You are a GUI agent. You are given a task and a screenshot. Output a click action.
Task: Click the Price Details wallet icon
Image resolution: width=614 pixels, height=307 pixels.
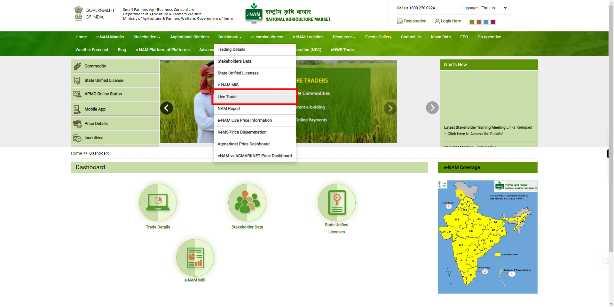[x=77, y=124]
